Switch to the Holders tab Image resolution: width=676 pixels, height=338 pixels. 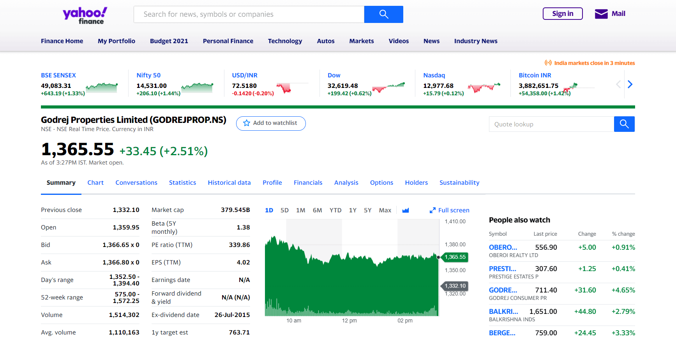pyautogui.click(x=416, y=183)
